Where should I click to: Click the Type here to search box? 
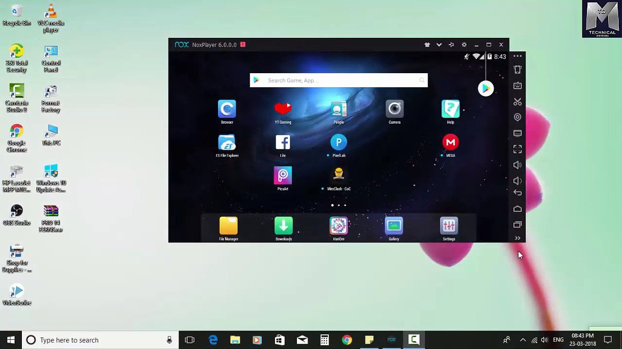click(x=100, y=340)
